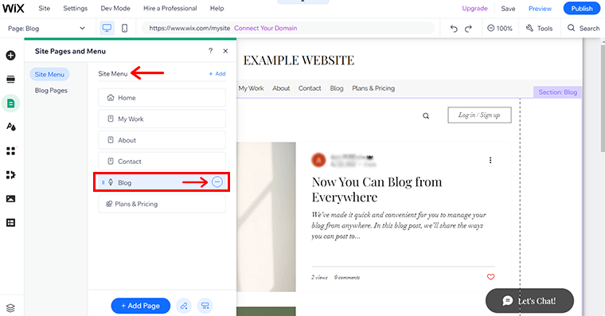Open the Add Section sidebar icon
Screen dimensions: 605x316
point(11,79)
